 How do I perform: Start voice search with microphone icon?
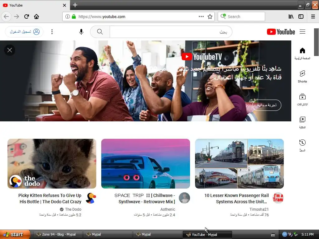point(81,32)
